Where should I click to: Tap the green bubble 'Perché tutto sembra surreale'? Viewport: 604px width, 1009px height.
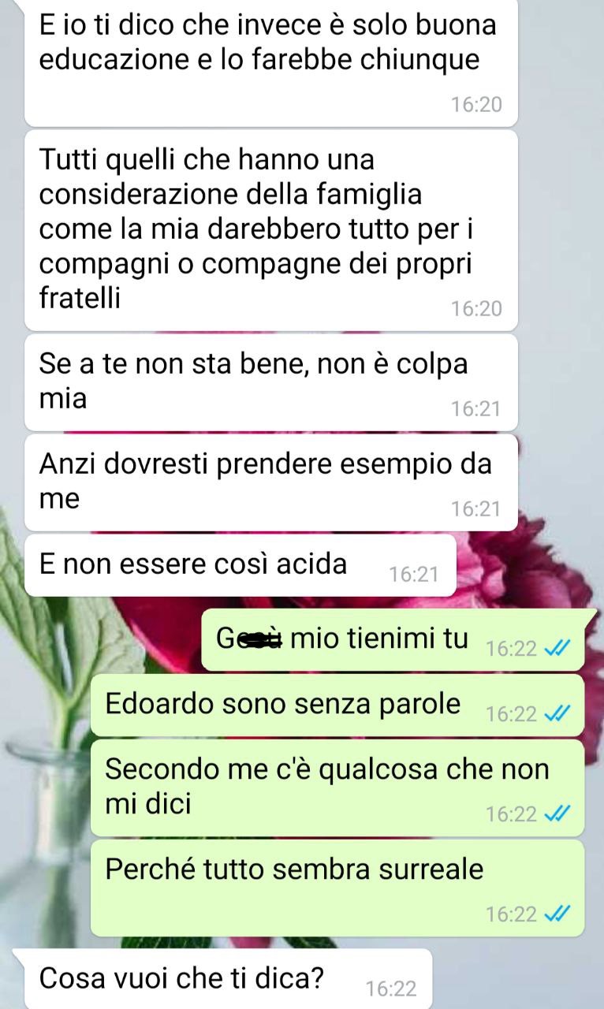pyautogui.click(x=337, y=888)
